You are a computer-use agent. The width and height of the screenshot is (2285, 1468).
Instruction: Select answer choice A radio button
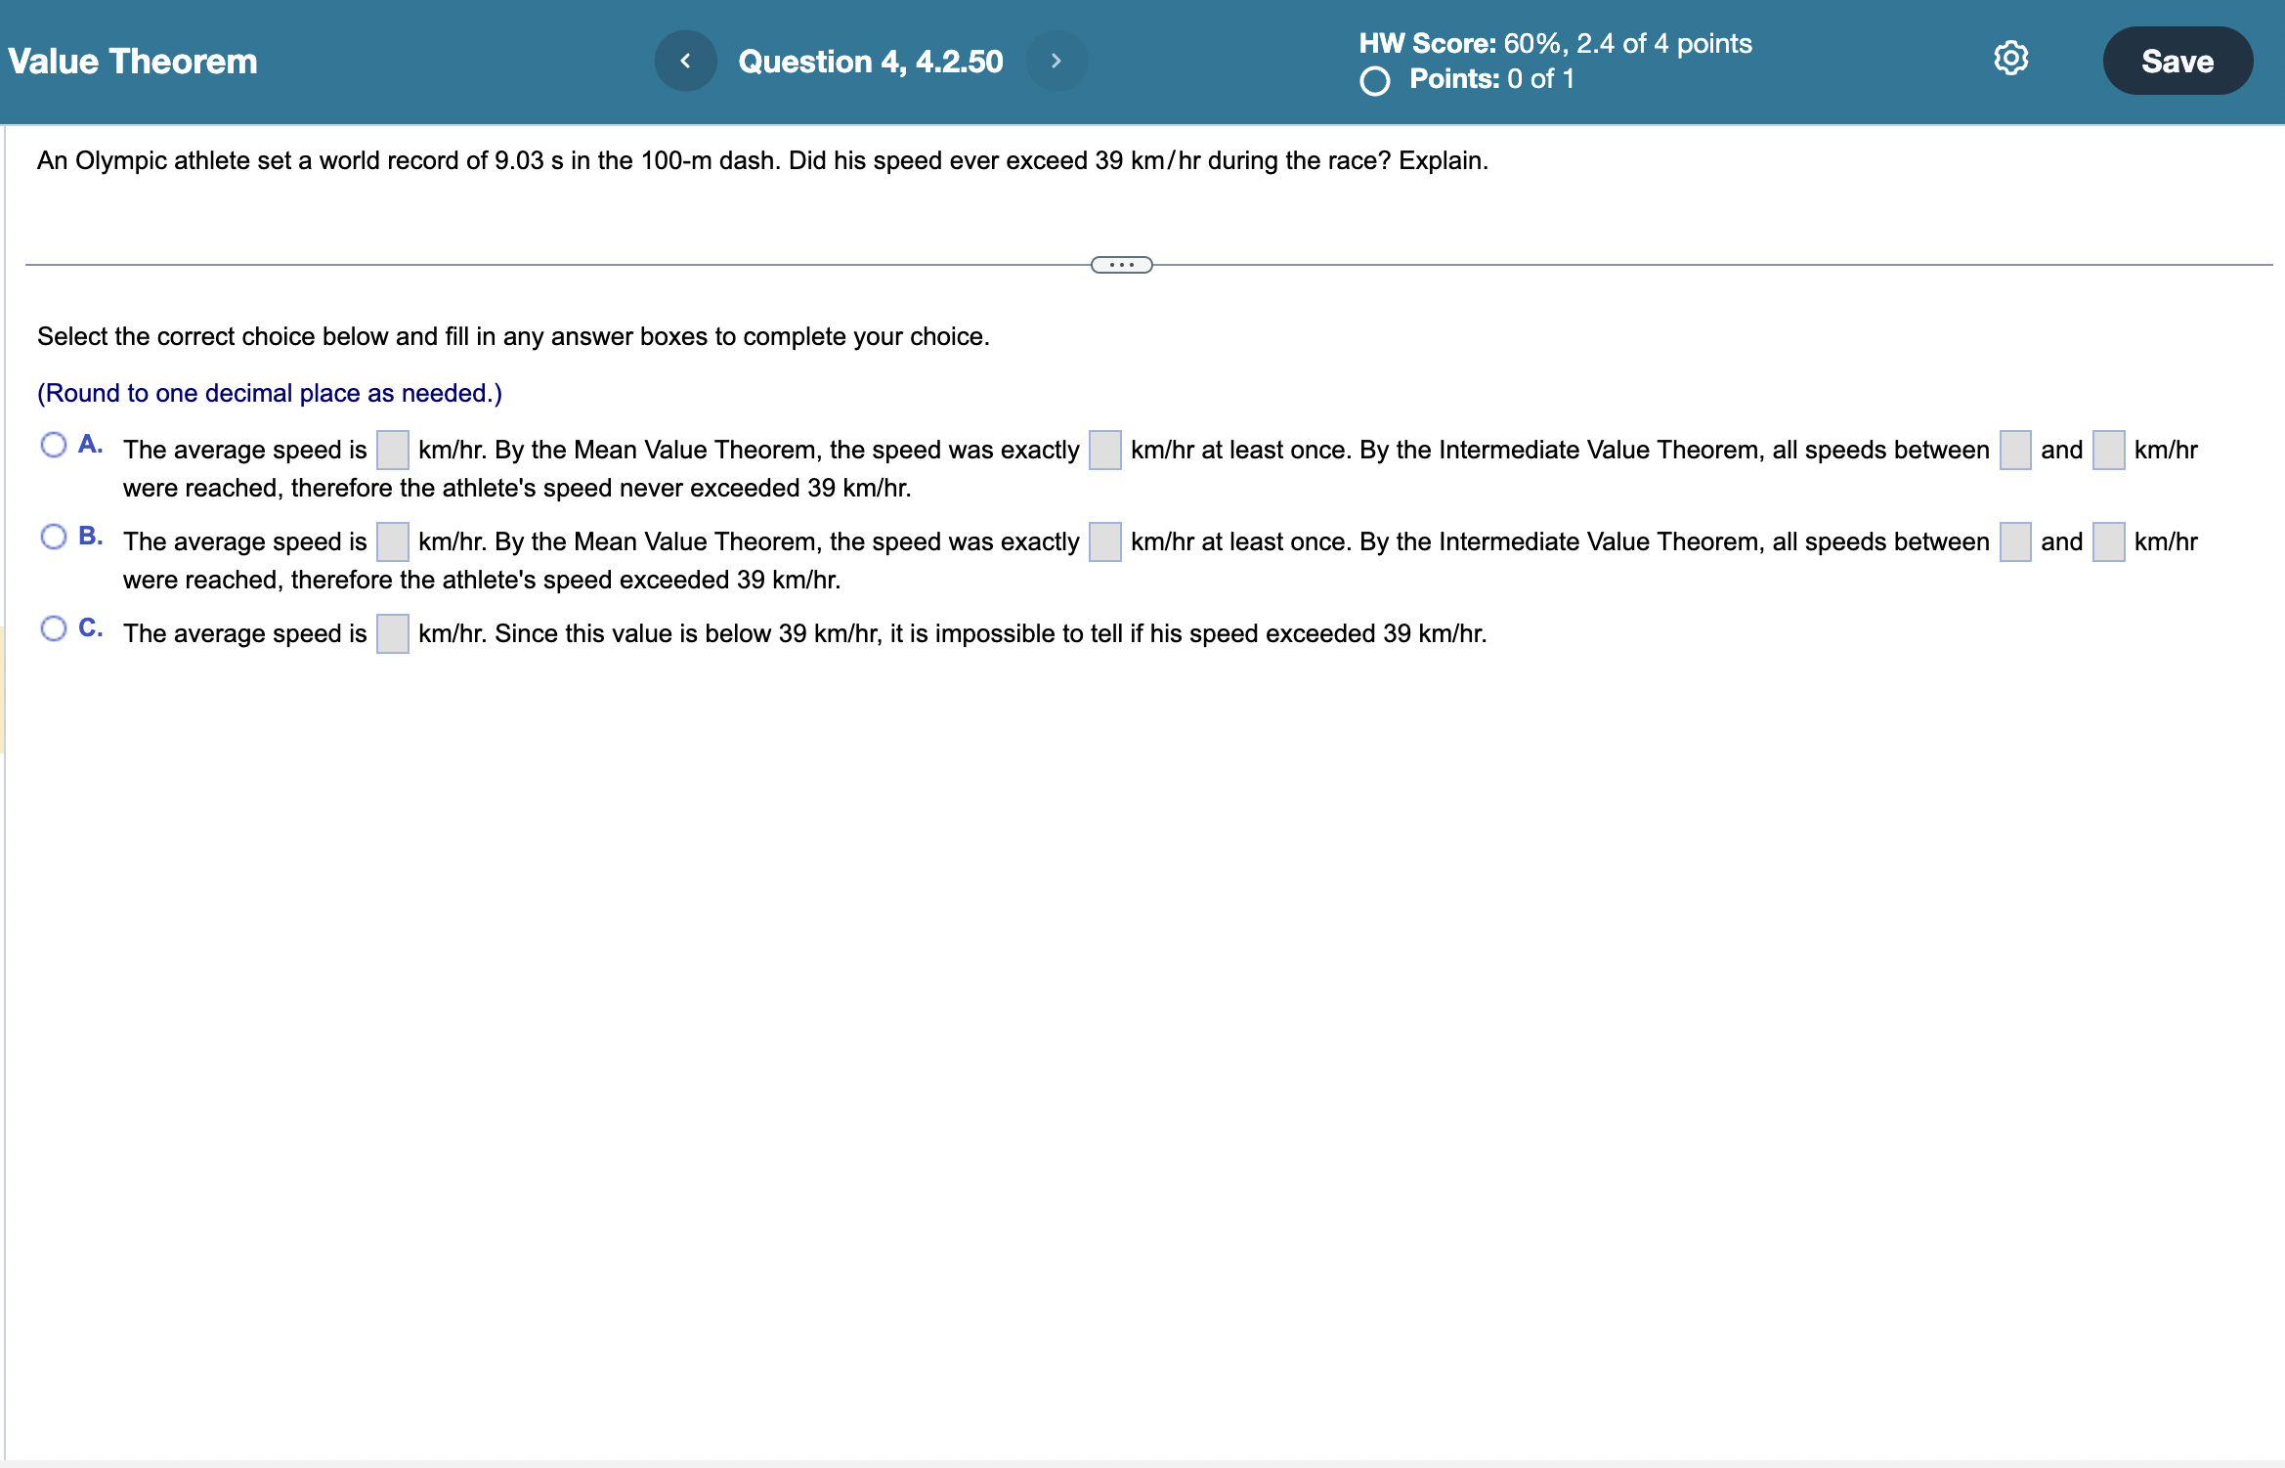tap(54, 445)
